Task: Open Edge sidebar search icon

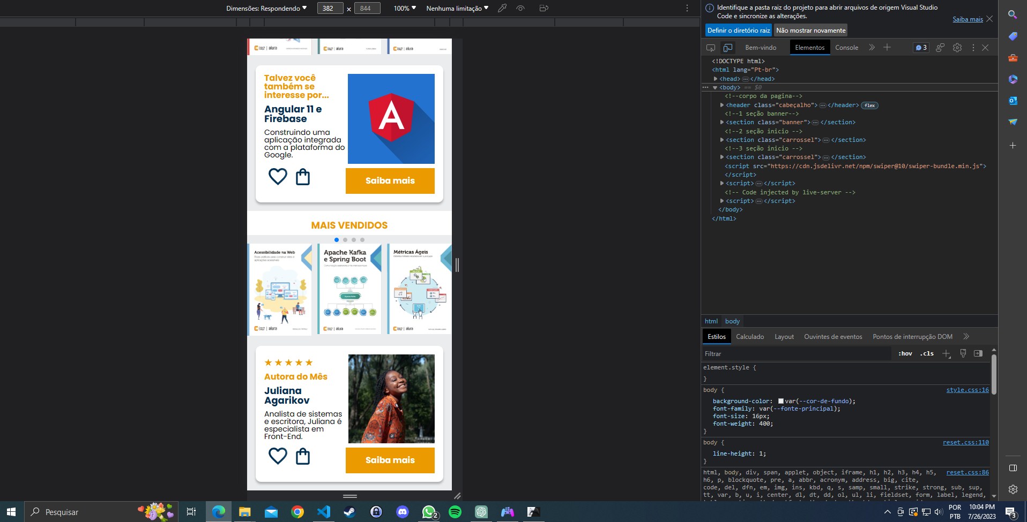Action: pyautogui.click(x=1013, y=14)
